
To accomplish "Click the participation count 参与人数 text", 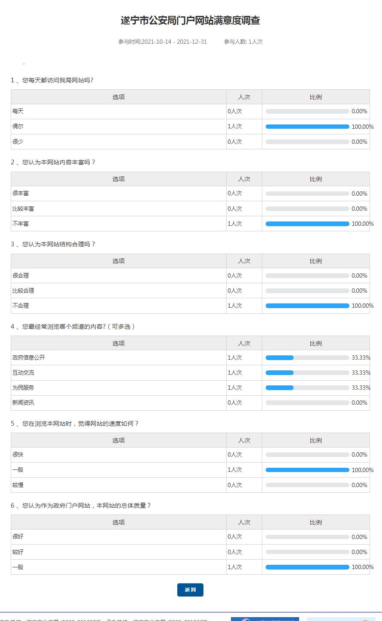I will coord(243,42).
